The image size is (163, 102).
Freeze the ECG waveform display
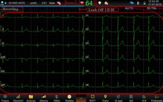point(5,98)
